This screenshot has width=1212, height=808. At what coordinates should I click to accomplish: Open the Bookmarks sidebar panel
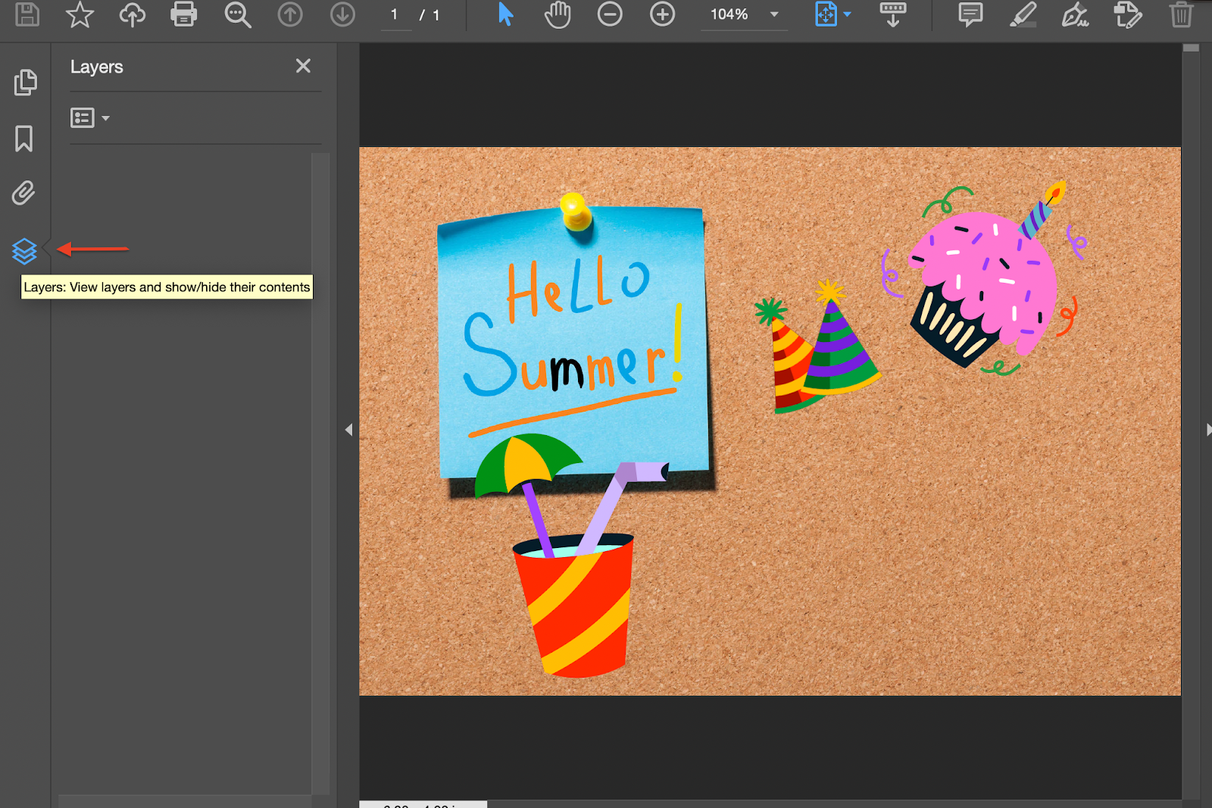pos(24,139)
